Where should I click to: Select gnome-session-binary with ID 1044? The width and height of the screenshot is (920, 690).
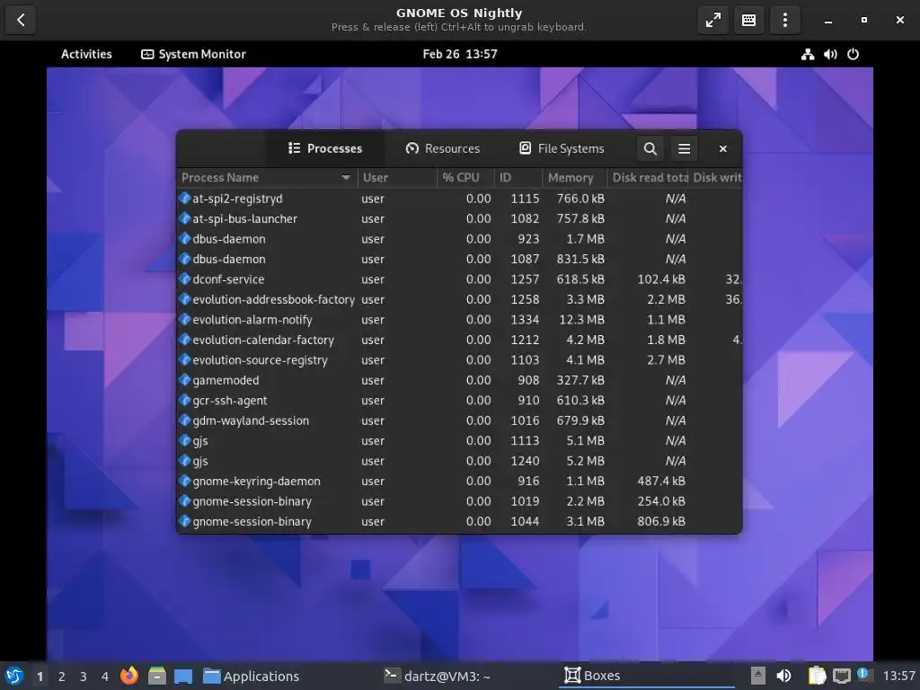click(x=459, y=522)
